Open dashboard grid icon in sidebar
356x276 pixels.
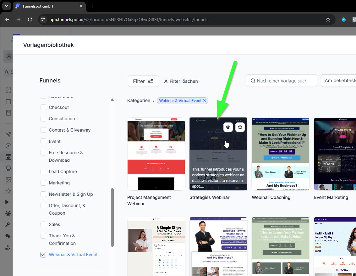click(8, 90)
